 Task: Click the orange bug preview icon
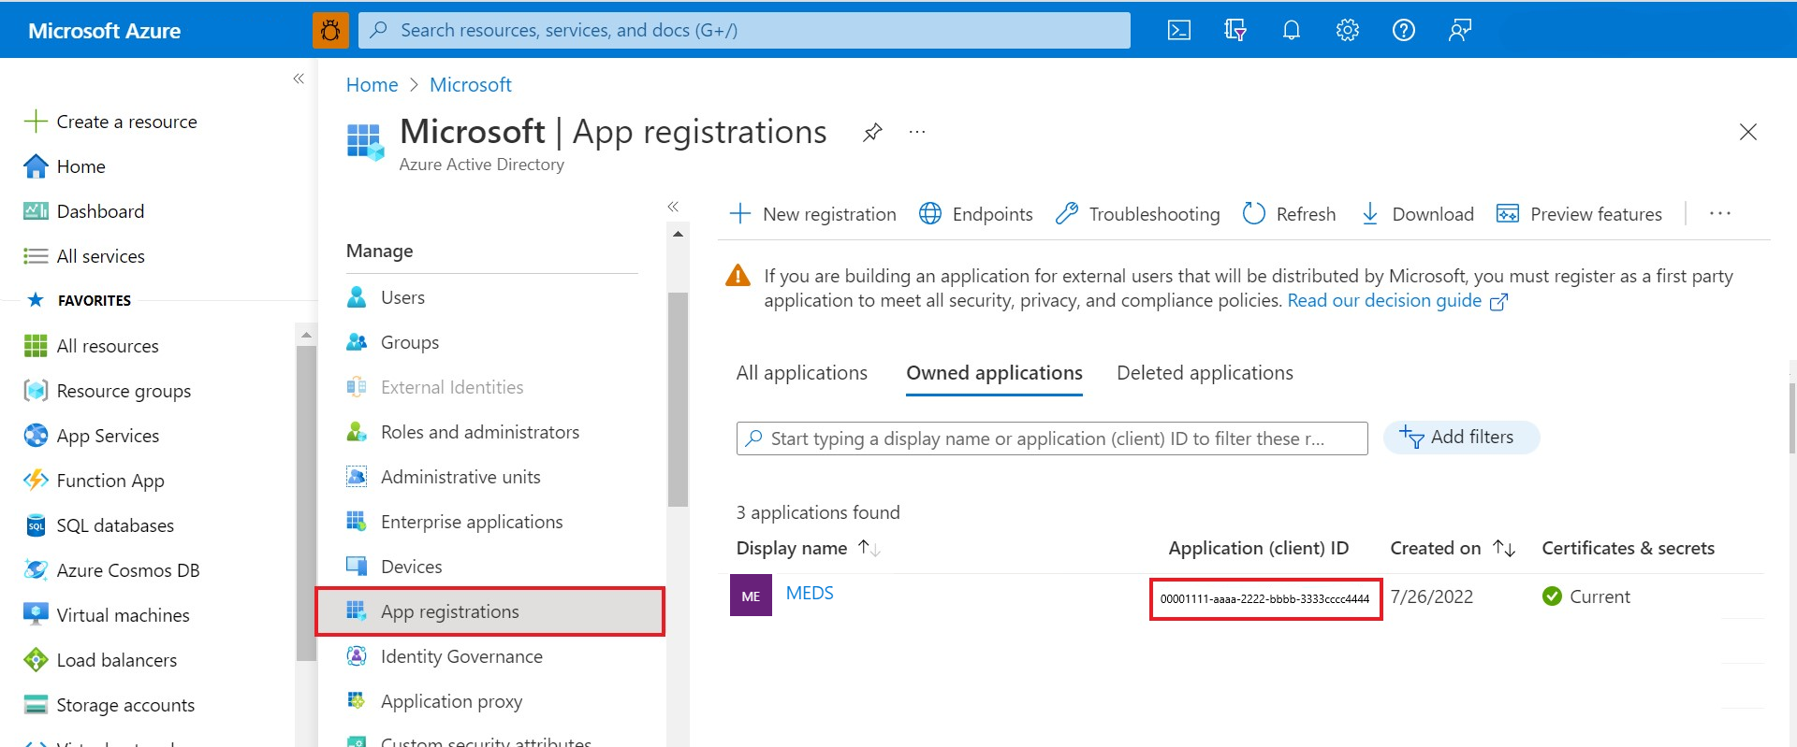tap(330, 30)
